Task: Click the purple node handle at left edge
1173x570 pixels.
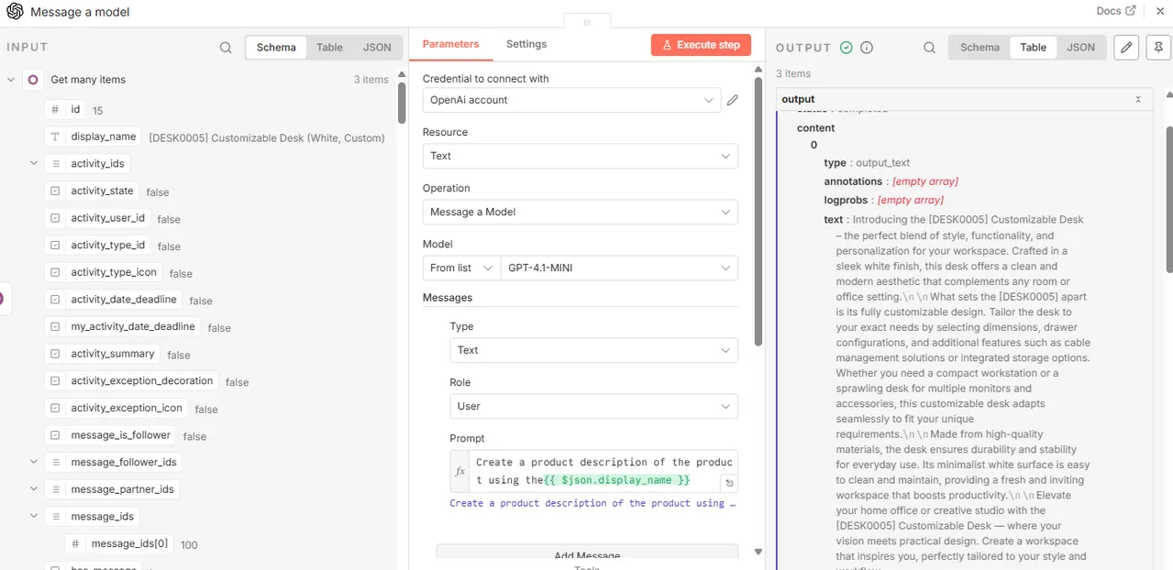Action: pos(2,299)
